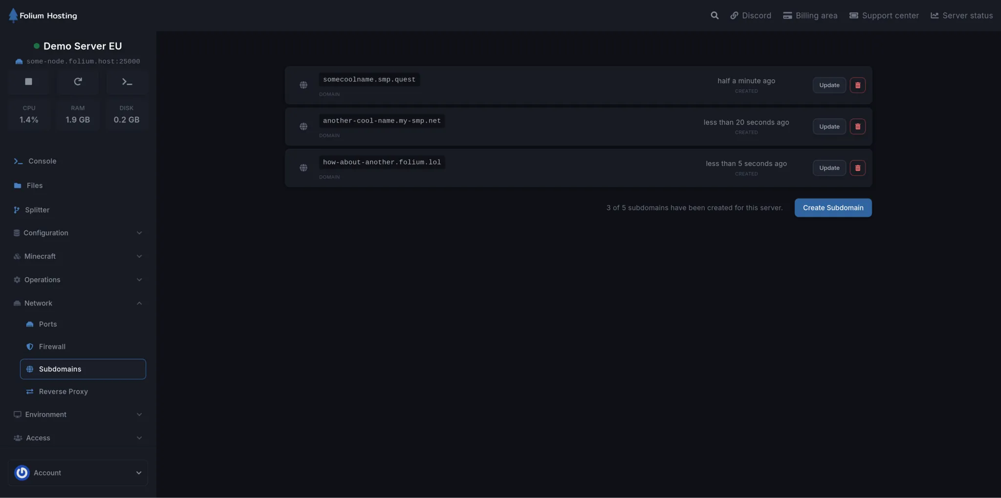Expand the Configuration section
The image size is (1001, 498).
pyautogui.click(x=45, y=233)
